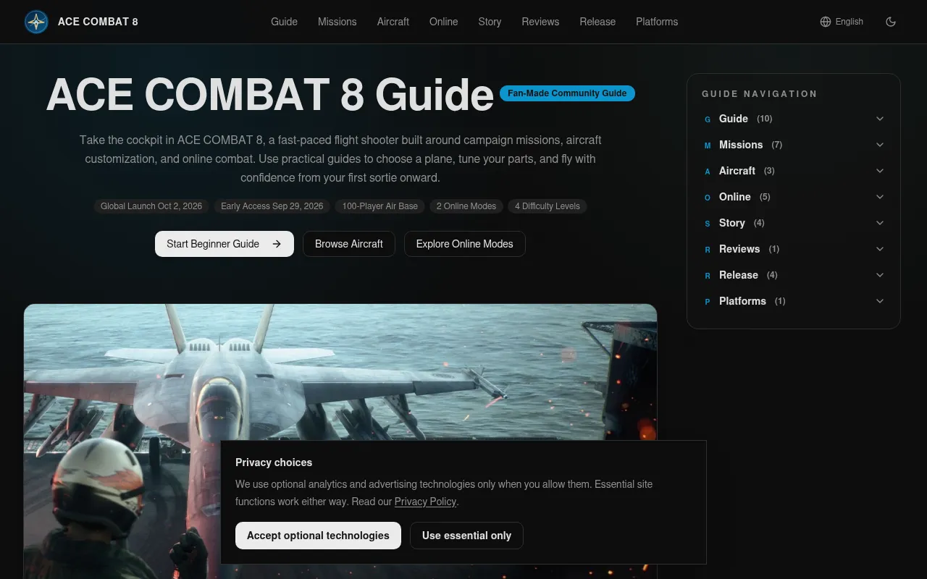Click the Explore Online Modes button
The height and width of the screenshot is (579, 927).
[465, 244]
